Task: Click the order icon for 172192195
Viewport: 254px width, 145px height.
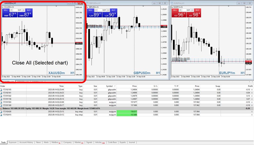Action: tap(1, 90)
